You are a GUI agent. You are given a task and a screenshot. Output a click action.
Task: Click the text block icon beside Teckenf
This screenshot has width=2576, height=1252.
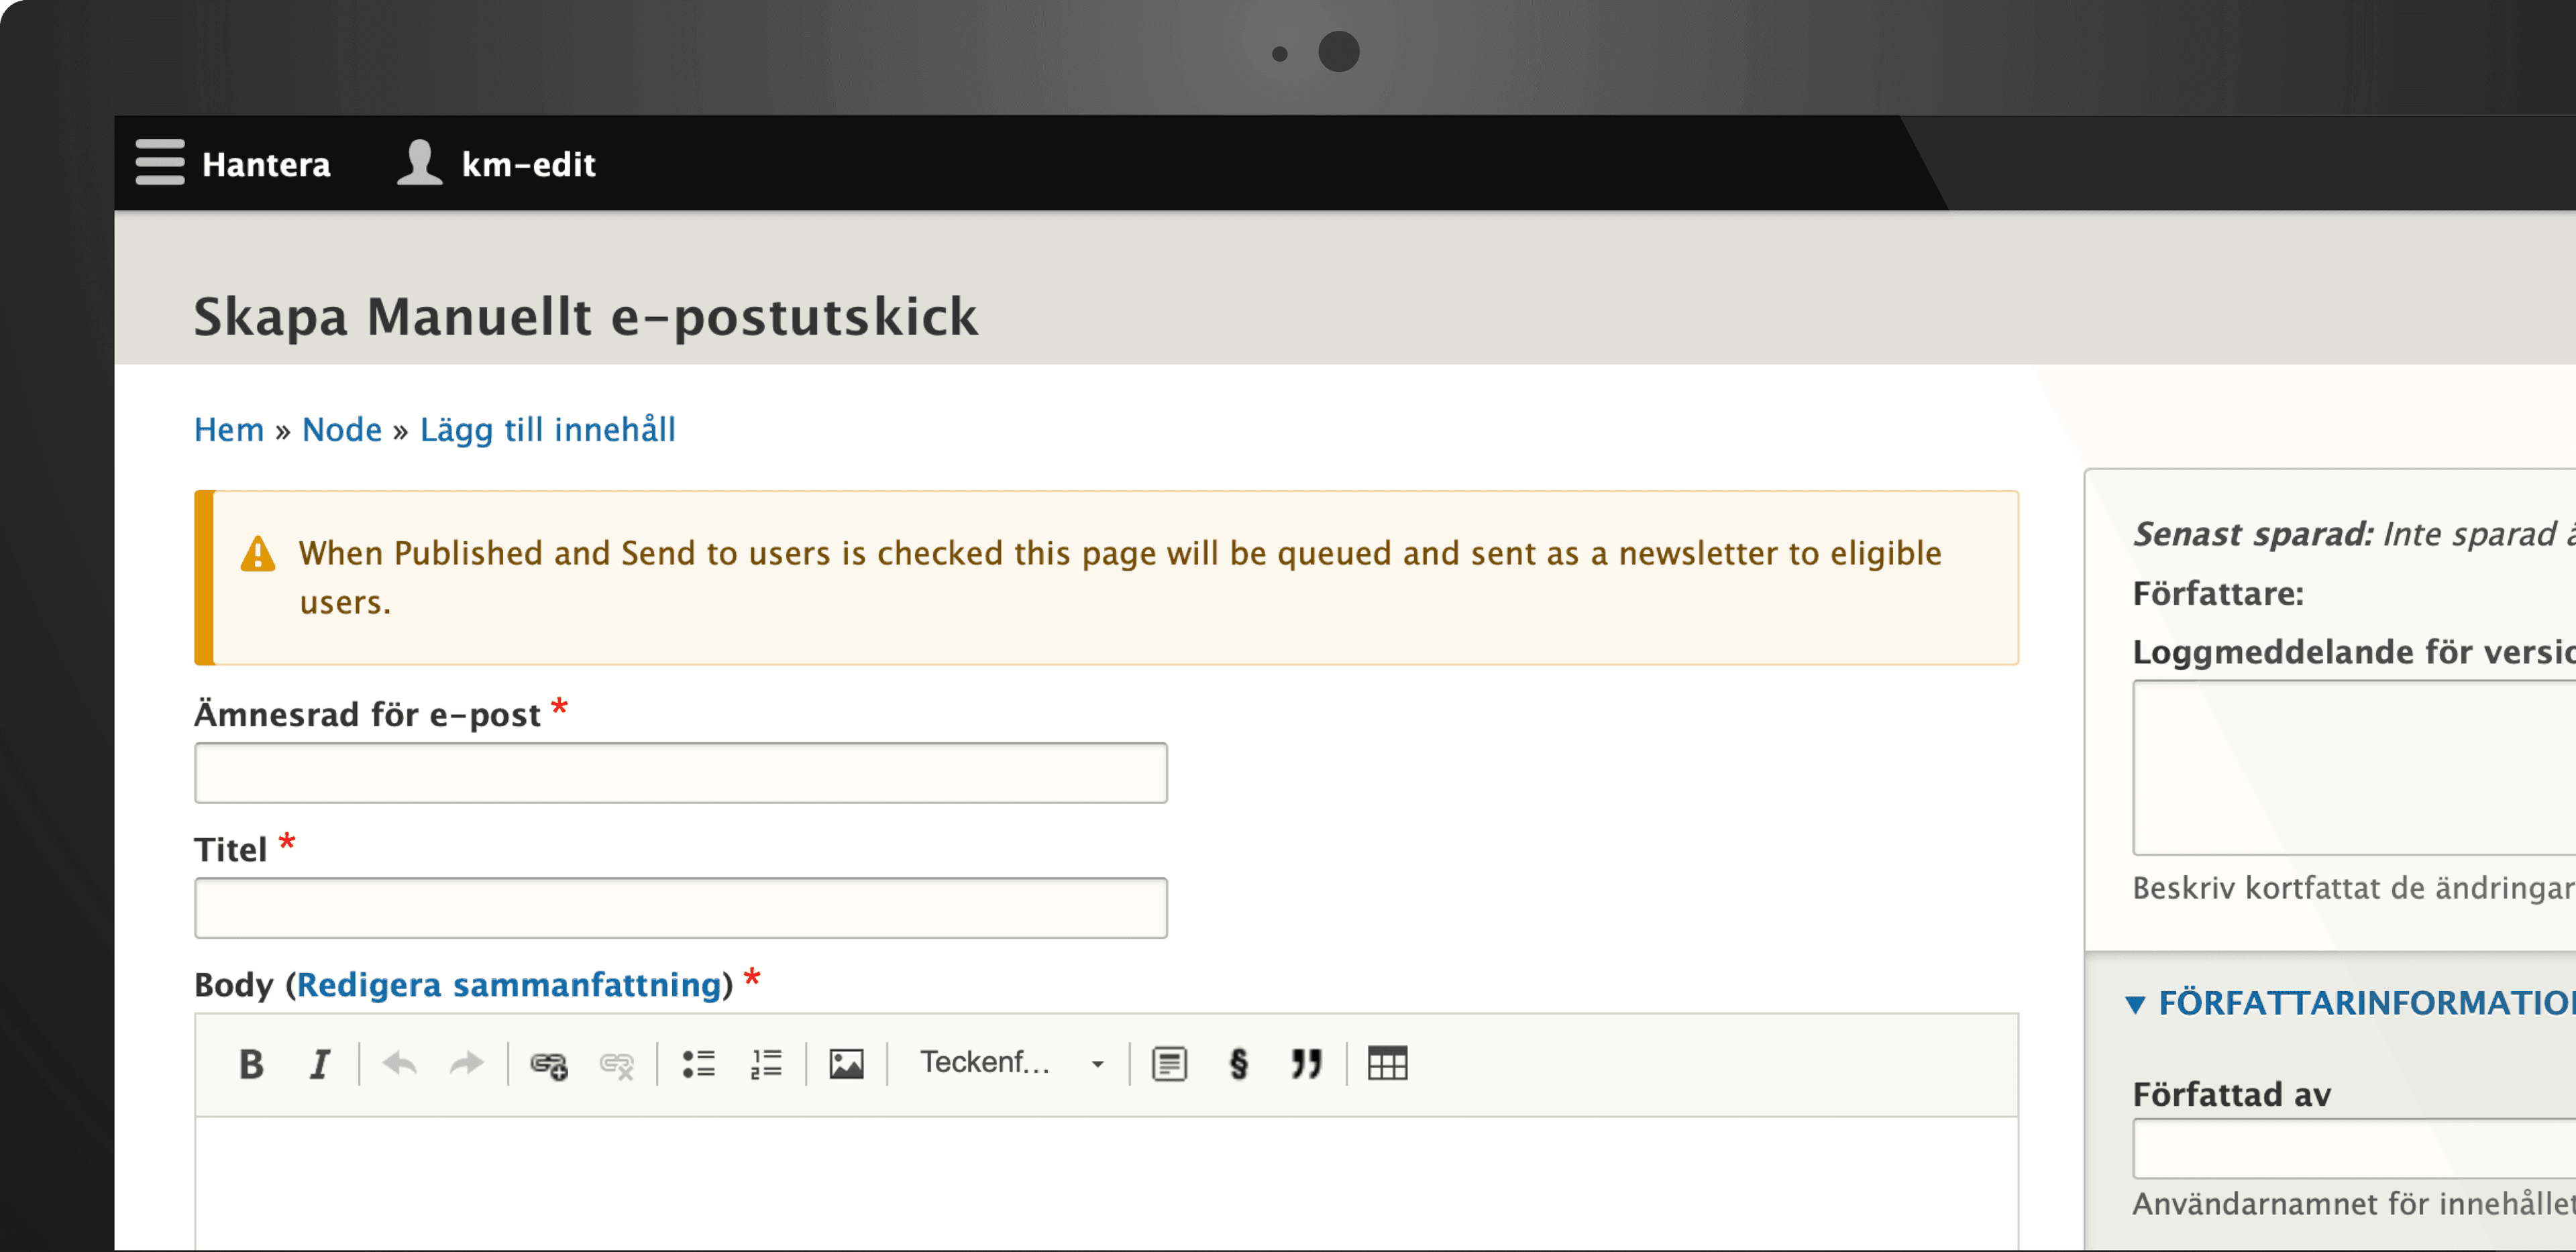1169,1064
